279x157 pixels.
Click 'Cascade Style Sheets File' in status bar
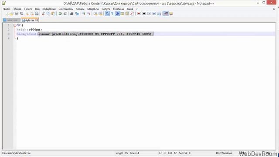[17, 153]
